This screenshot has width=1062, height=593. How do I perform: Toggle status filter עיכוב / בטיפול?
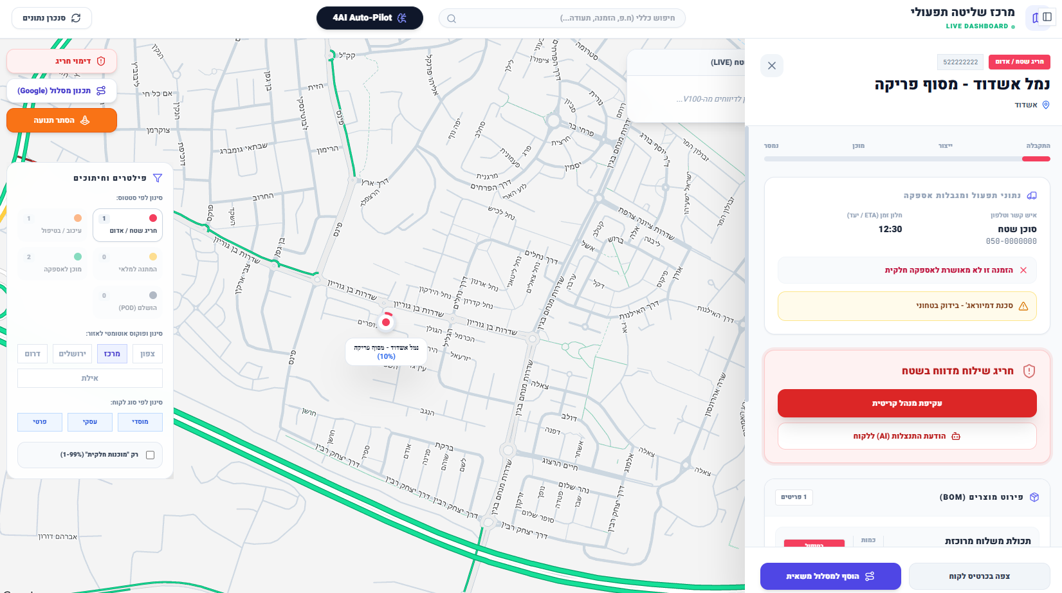(x=52, y=225)
